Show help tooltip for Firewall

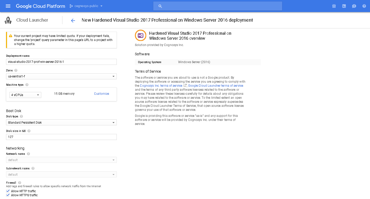coord(20,183)
